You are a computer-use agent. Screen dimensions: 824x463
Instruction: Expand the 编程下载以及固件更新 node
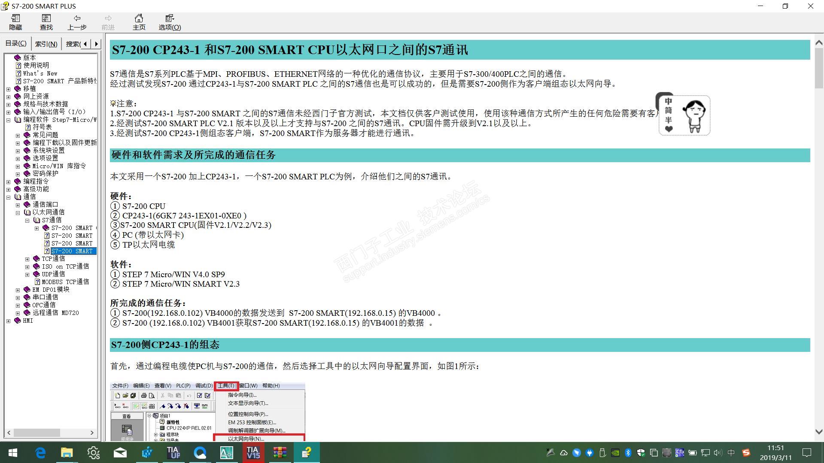pos(18,143)
